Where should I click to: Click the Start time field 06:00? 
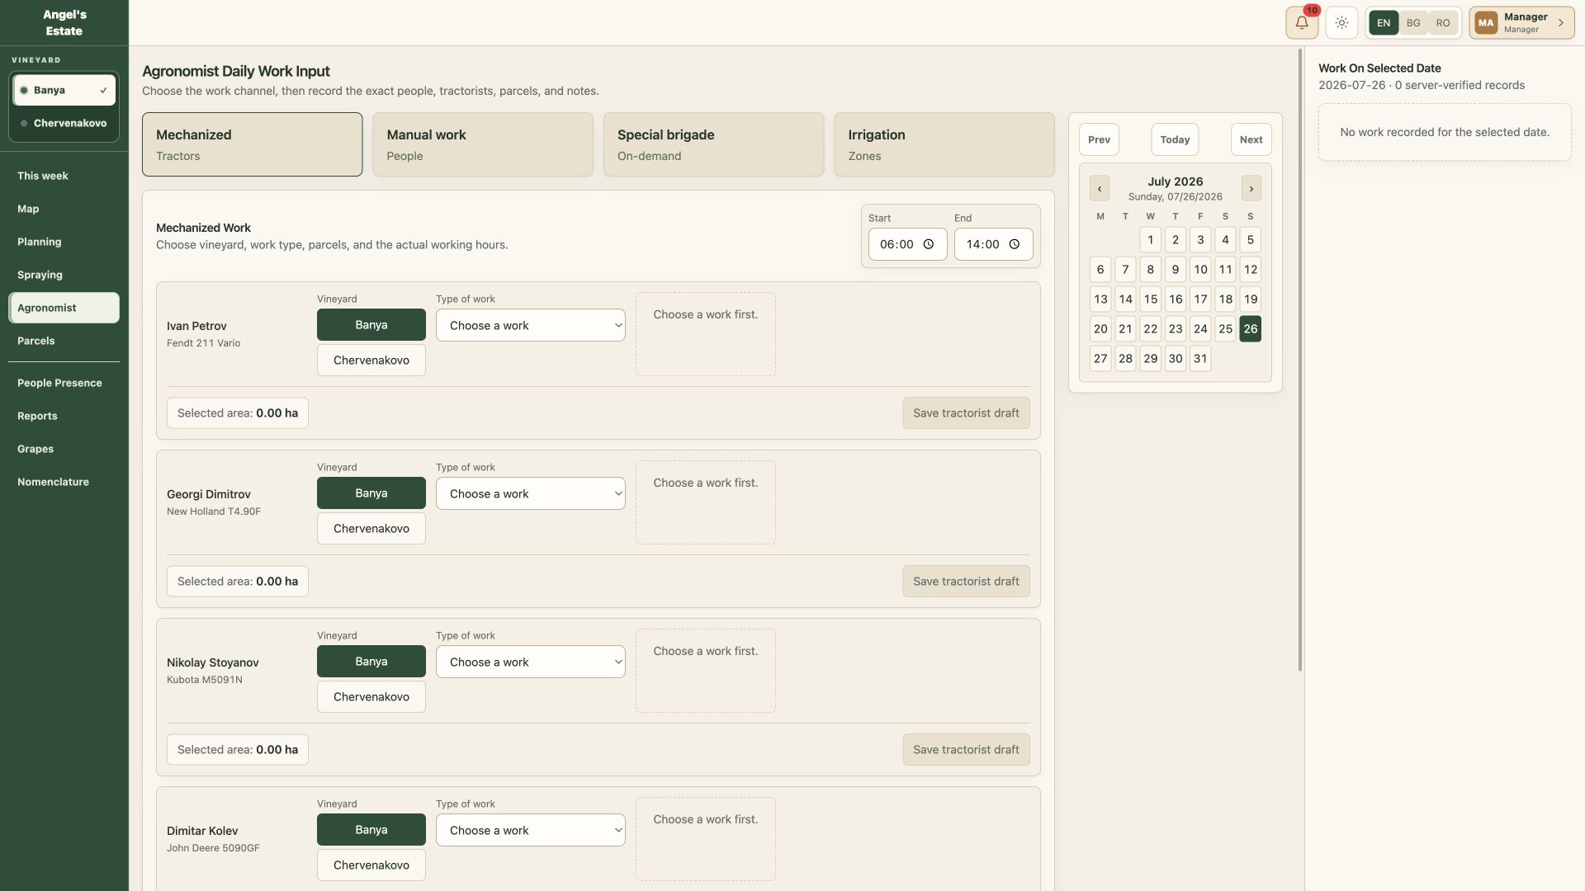click(x=907, y=244)
